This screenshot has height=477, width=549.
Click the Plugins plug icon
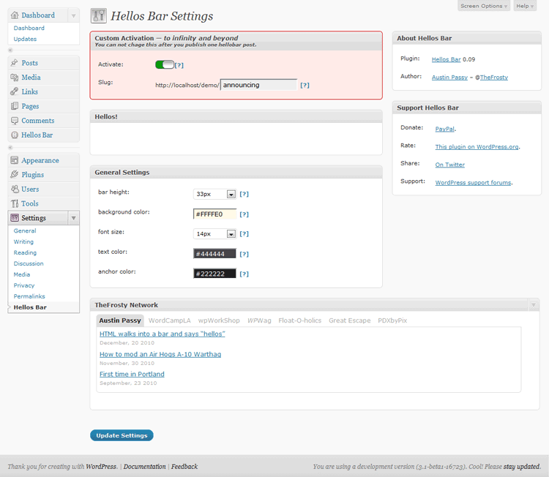14,174
